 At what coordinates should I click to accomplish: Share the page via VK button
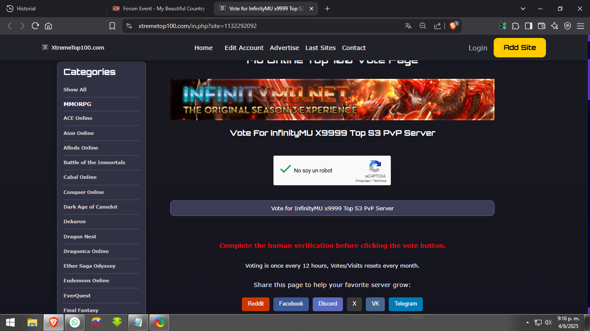(375, 304)
